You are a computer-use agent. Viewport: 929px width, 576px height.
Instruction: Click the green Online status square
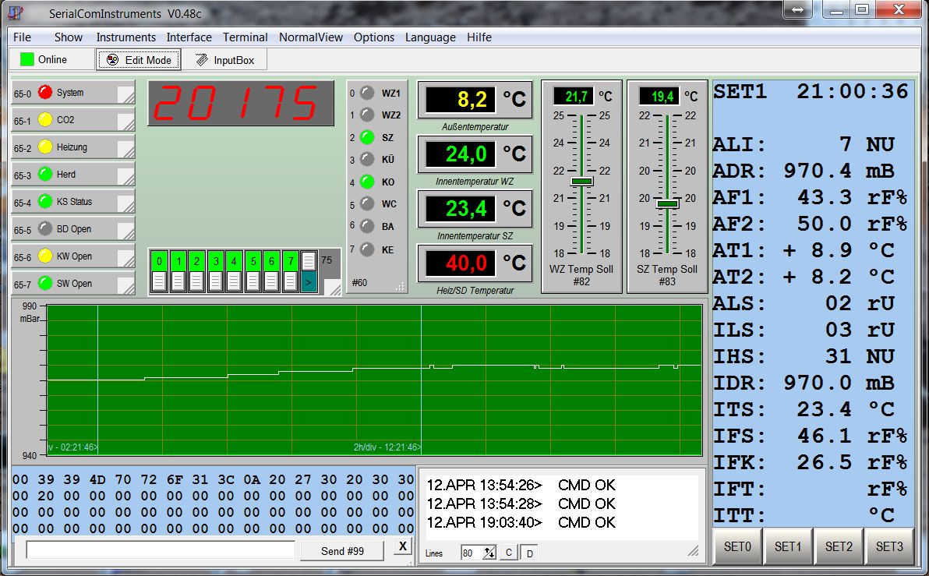[x=27, y=59]
